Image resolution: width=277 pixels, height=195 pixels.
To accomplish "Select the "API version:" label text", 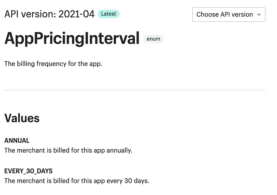I will (30, 14).
